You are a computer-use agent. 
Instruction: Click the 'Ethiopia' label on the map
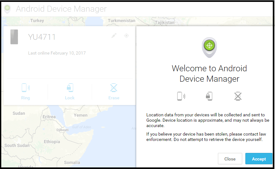52,142
